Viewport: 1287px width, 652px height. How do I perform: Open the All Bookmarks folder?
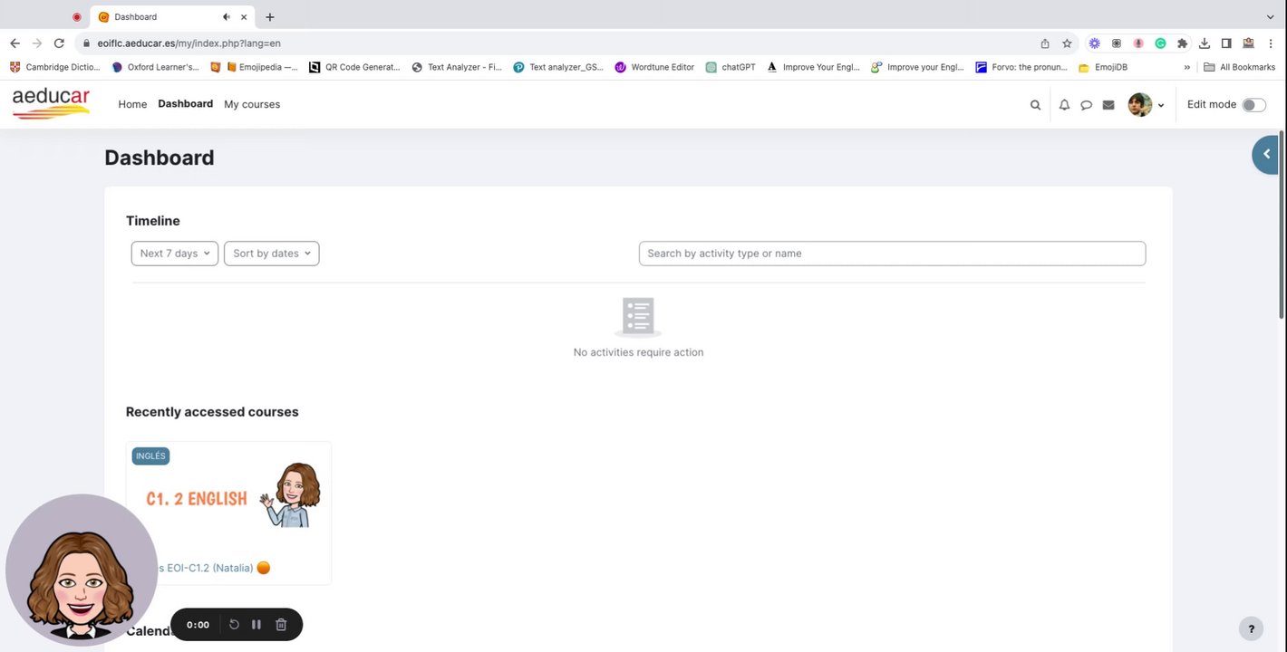tap(1239, 67)
